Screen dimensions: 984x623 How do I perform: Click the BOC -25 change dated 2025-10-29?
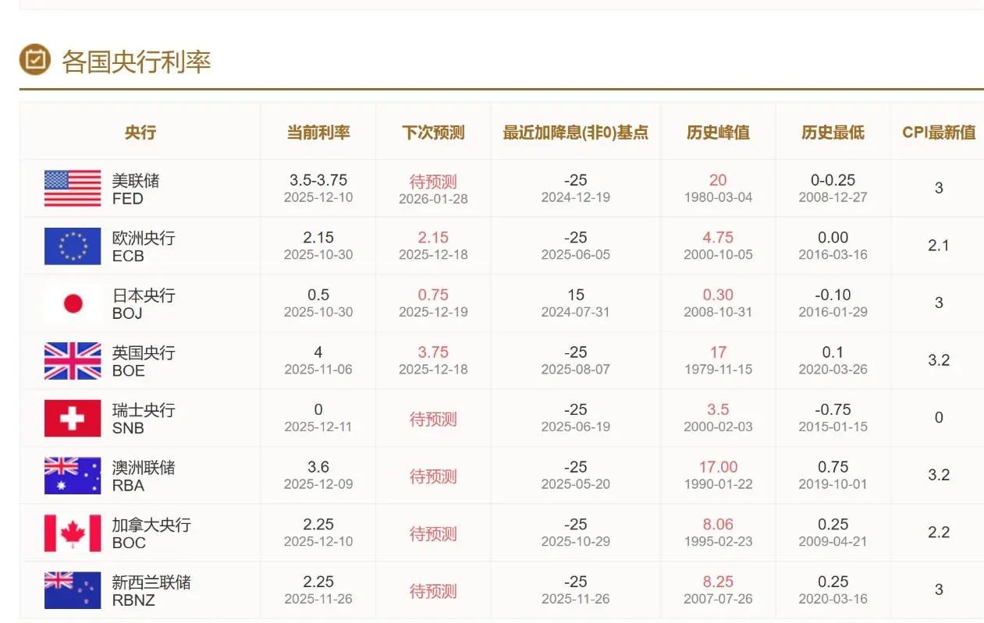(576, 525)
